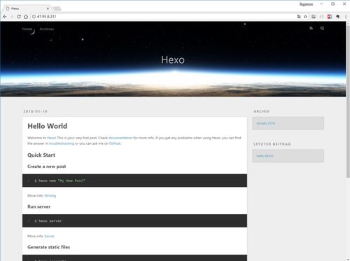Click the LETZTER BEITRAG widget heading

[x=272, y=144]
